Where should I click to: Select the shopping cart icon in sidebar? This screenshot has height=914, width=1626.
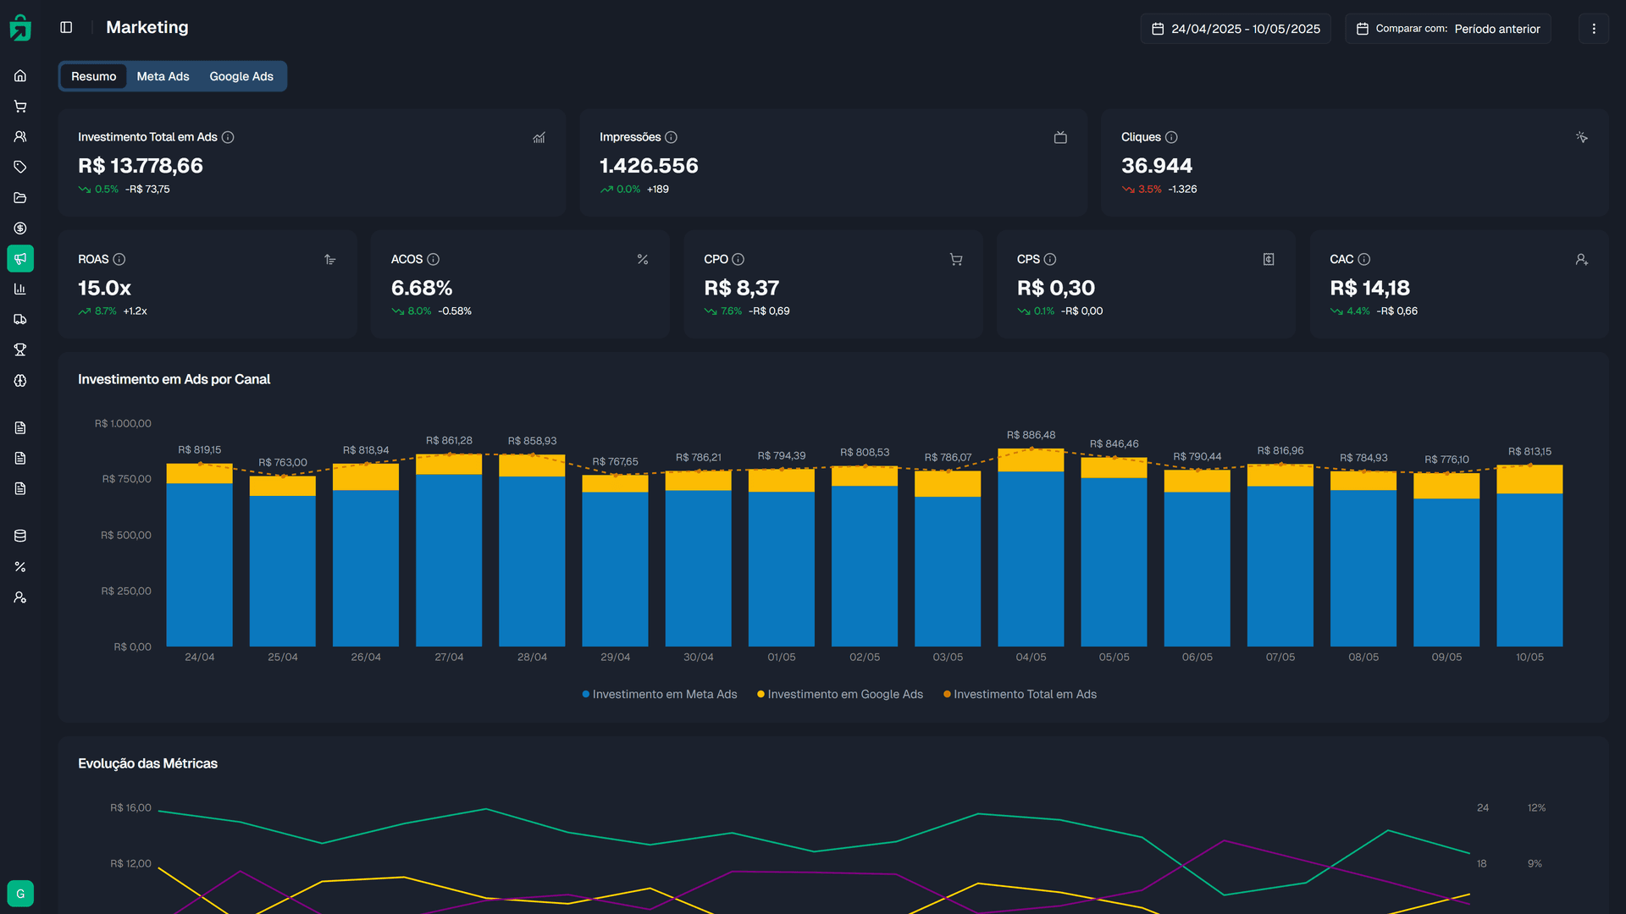tap(20, 106)
